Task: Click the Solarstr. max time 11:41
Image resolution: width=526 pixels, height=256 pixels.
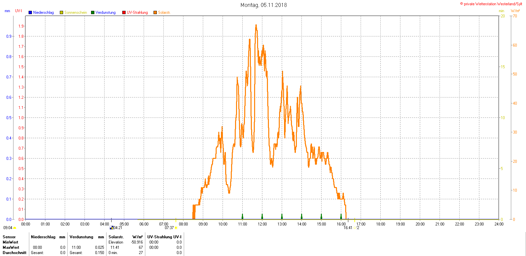Action: (x=115, y=247)
